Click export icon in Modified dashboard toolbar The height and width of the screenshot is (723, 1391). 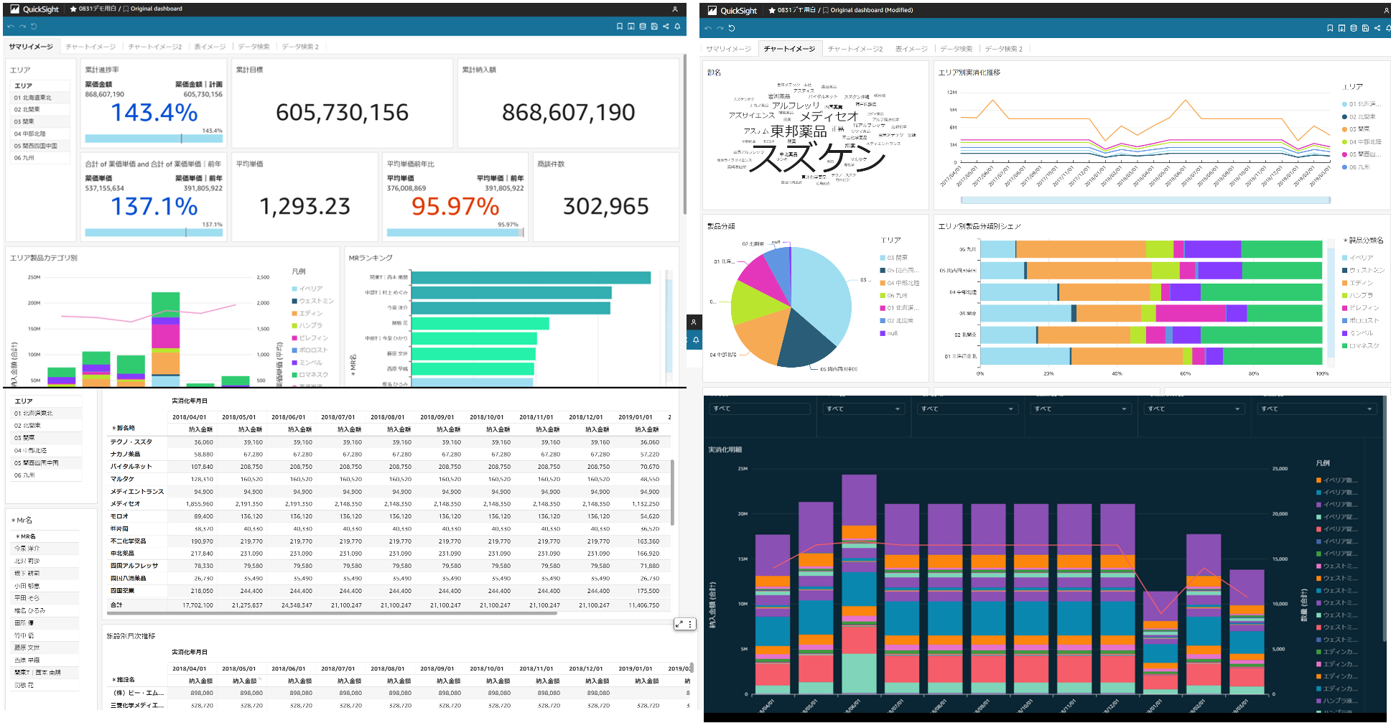point(1341,28)
